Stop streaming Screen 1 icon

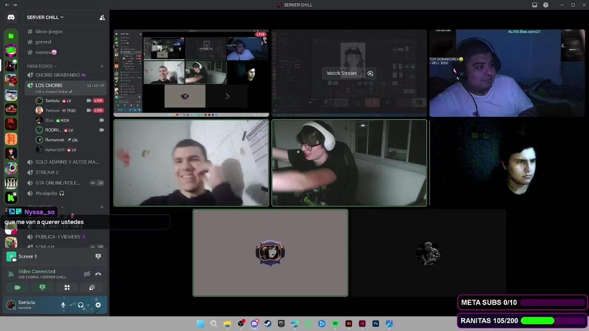tap(98, 257)
